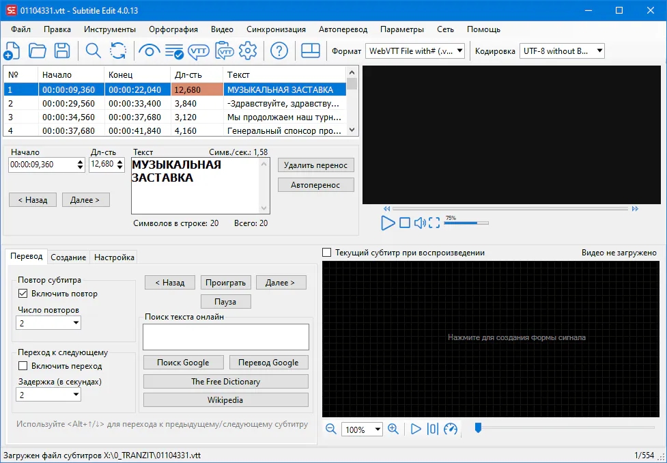667x463 pixels.
Task: Click the video volume slider
Action: click(x=466, y=223)
